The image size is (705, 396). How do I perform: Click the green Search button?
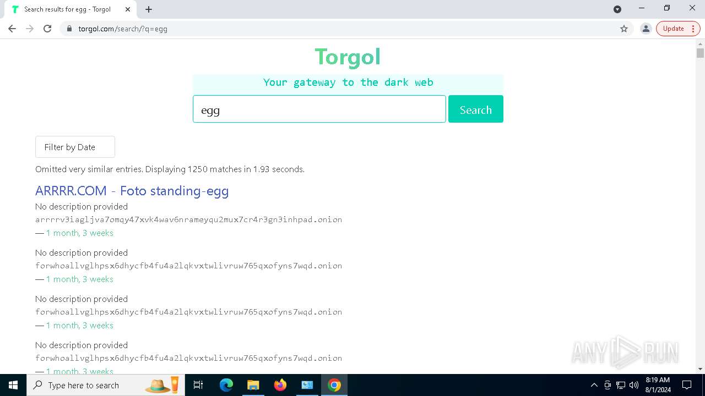476,109
